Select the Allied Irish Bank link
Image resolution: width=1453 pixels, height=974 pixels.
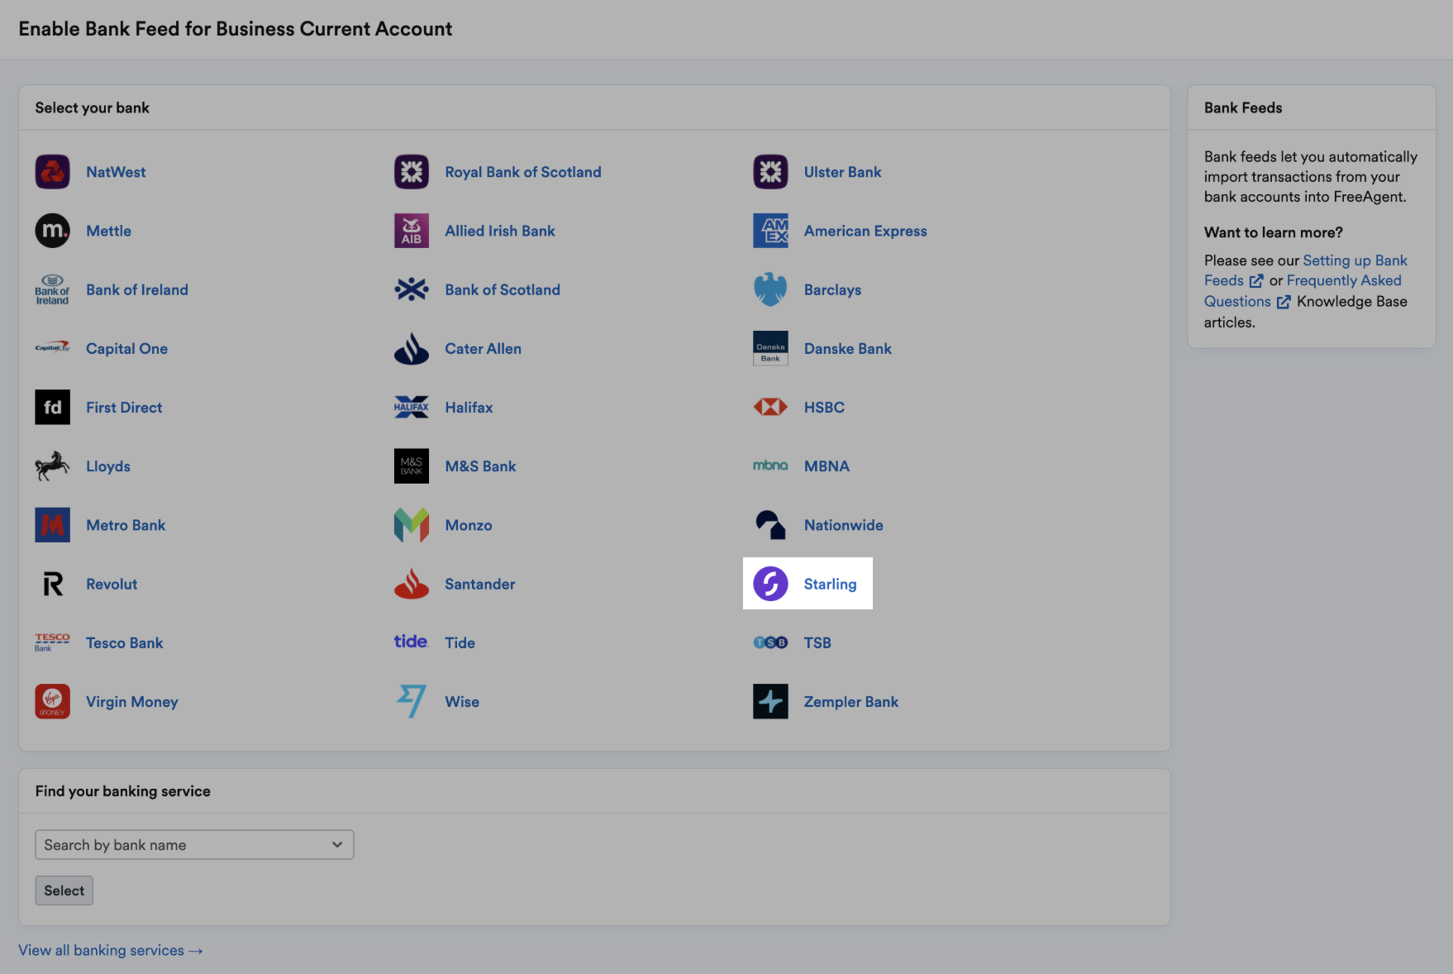500,231
